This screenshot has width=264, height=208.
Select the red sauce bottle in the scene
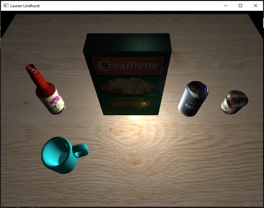tap(45, 89)
